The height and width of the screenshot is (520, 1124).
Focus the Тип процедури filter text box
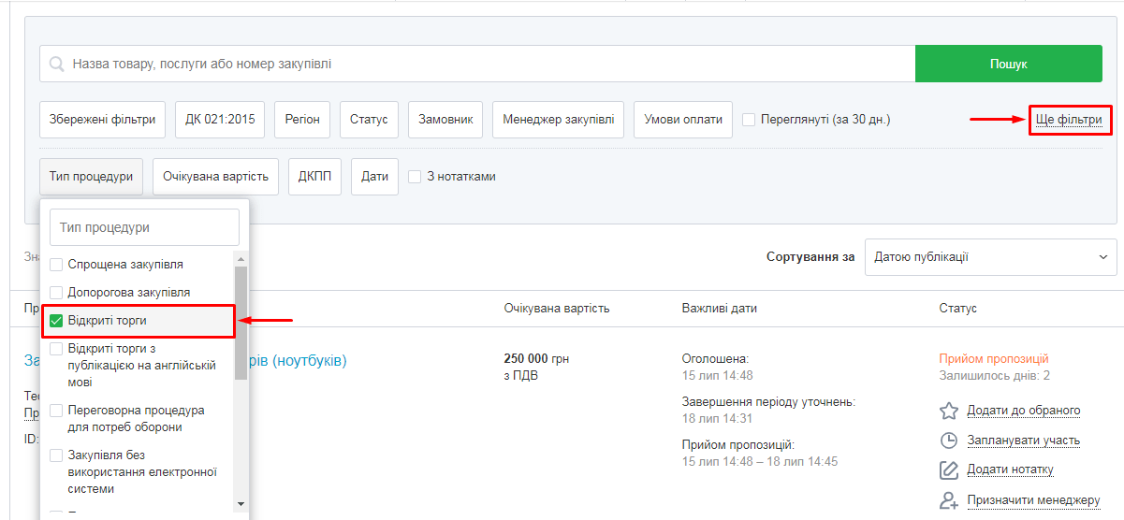point(144,227)
